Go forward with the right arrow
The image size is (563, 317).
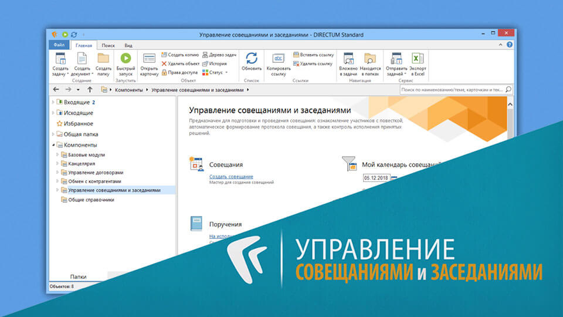pyautogui.click(x=68, y=89)
